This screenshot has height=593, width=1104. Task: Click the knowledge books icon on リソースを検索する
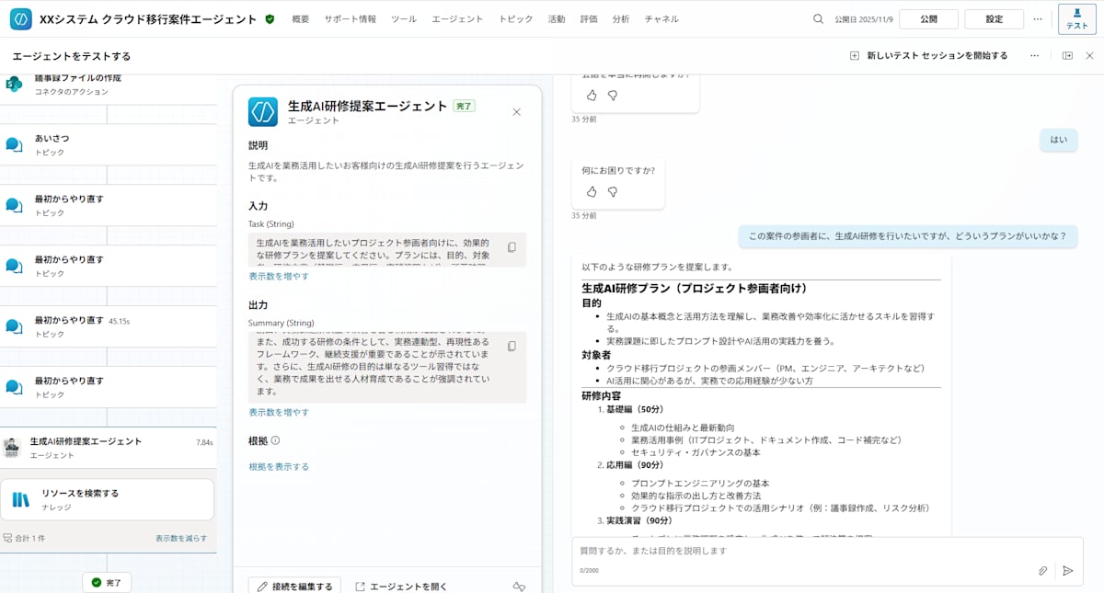(x=20, y=499)
